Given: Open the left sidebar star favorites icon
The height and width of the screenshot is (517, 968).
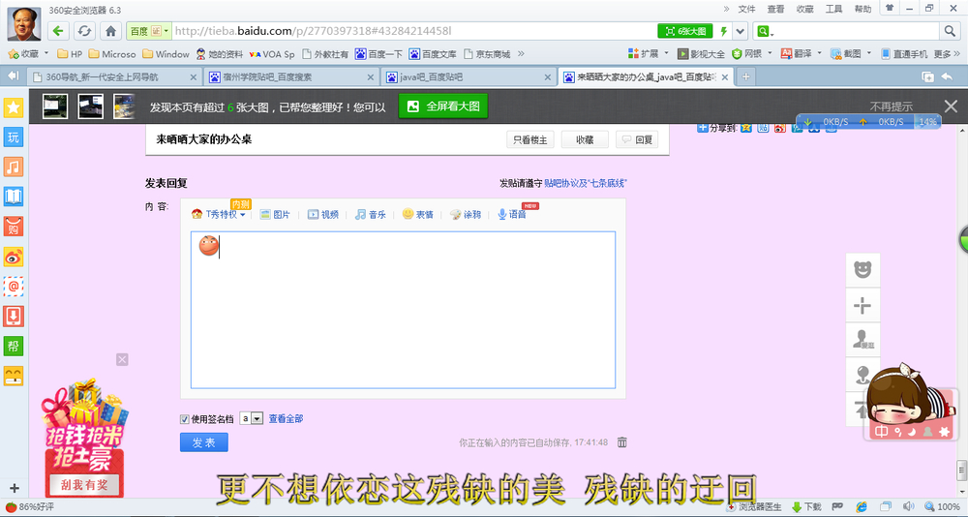Looking at the screenshot, I should [13, 107].
